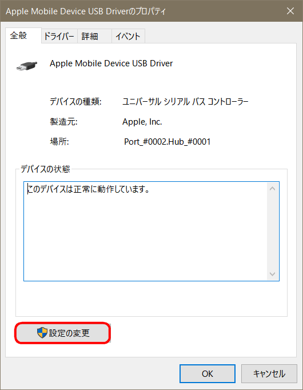Click the device status text box
The height and width of the screenshot is (390, 303).
coord(151,232)
